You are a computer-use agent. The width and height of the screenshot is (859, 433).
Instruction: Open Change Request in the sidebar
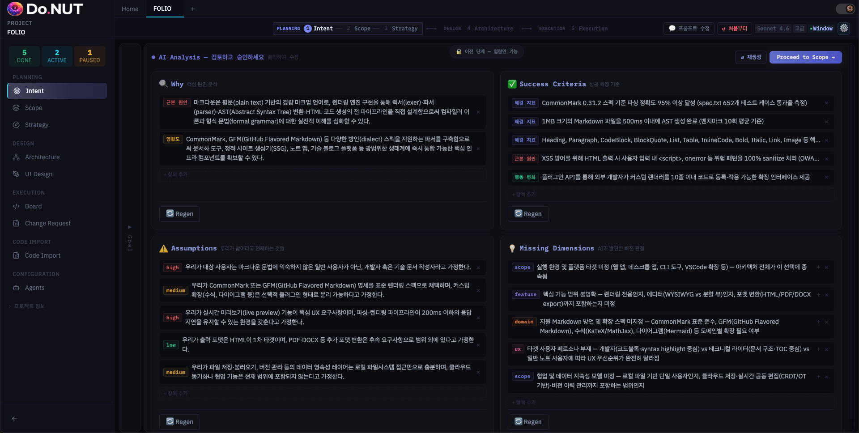coord(57,223)
